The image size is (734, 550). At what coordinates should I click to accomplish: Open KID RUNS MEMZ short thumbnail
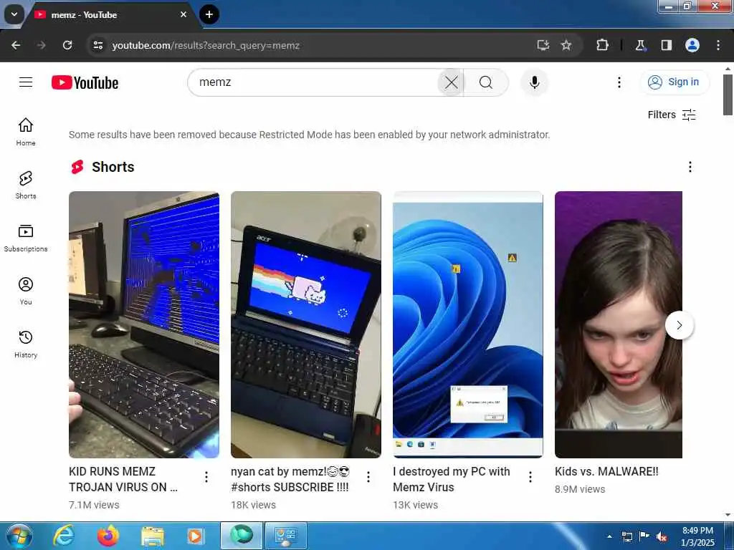pyautogui.click(x=143, y=324)
